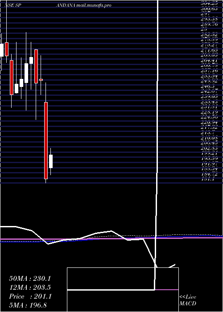This screenshot has height=312, width=223.
Task: Click the 249.92 price axis label
Action: 209,81
